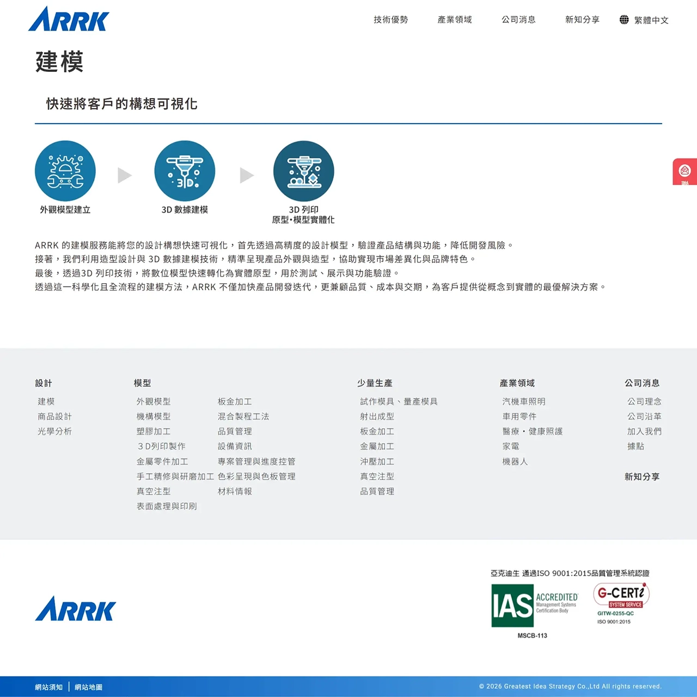This screenshot has height=697, width=697.
Task: Open 手工精修與研磨加工 link
Action: pos(175,476)
